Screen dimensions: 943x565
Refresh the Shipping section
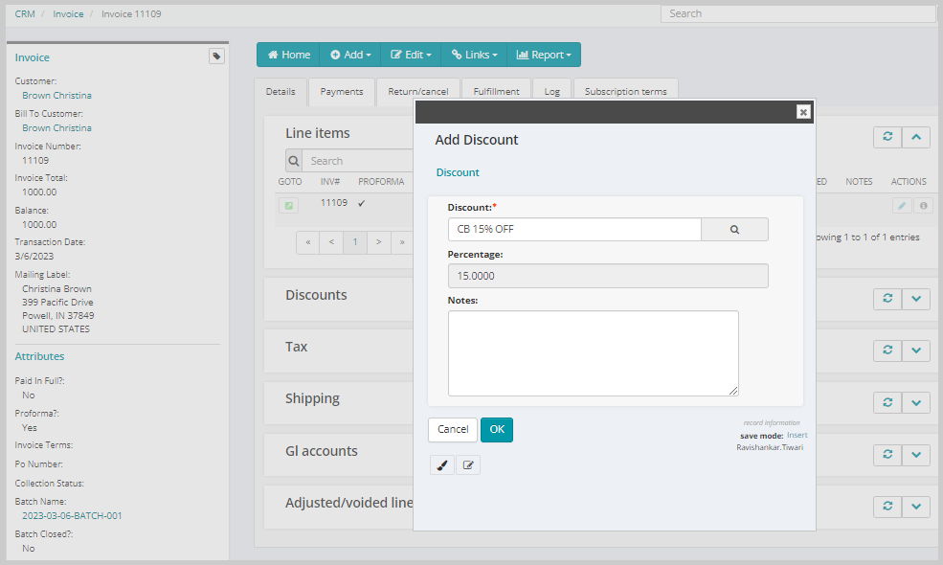pyautogui.click(x=887, y=402)
